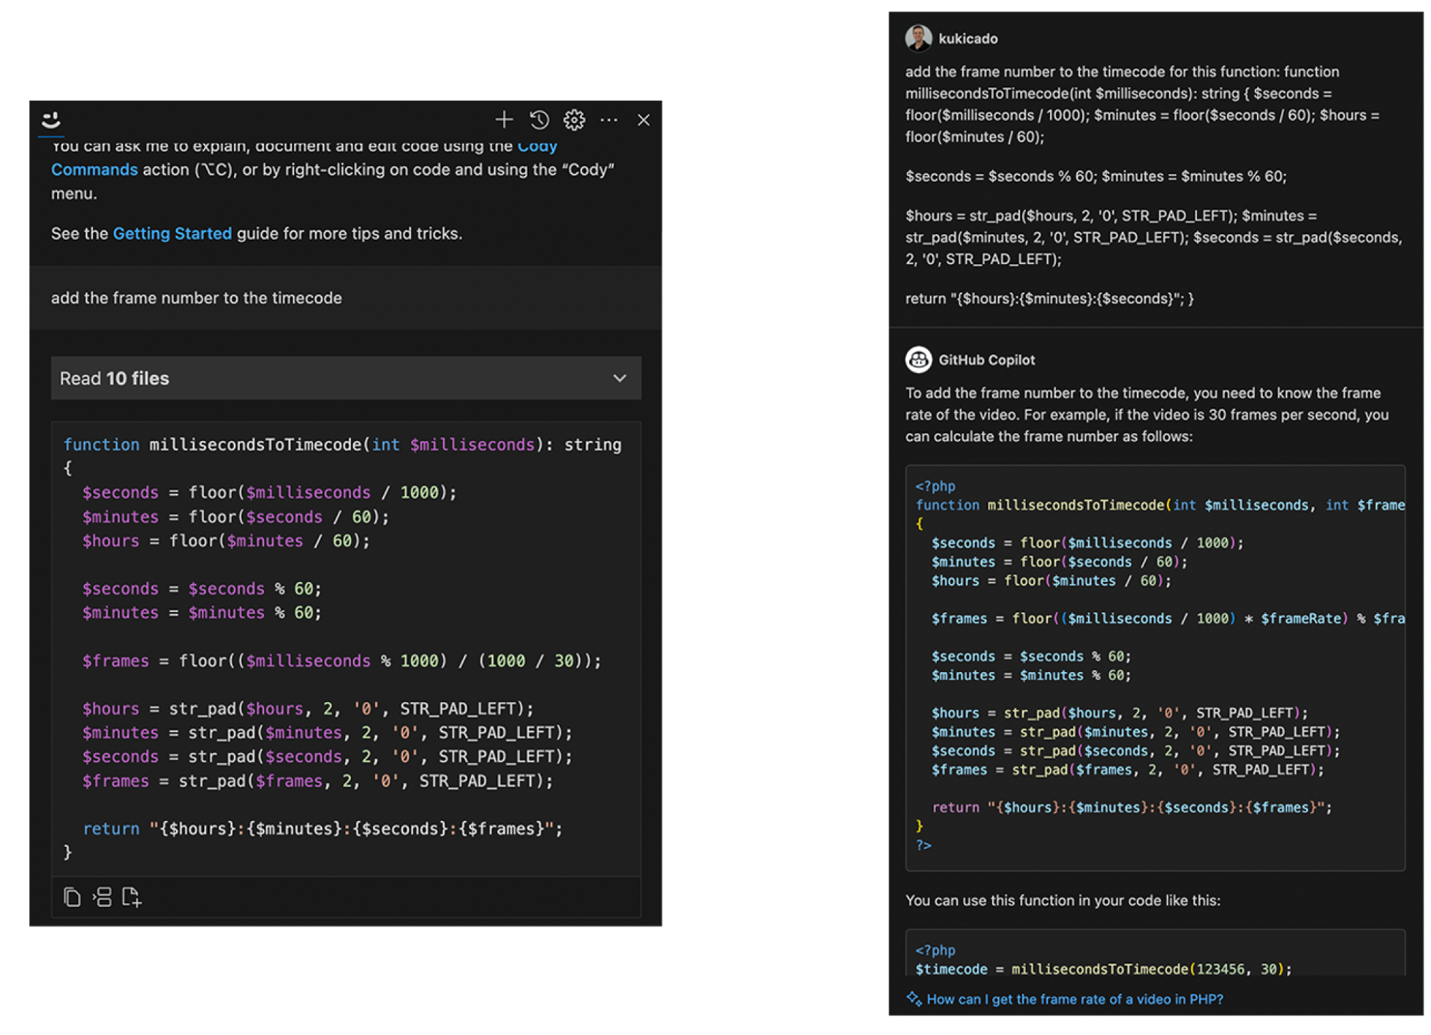Screen dimensions: 1431x1035
Task: Expand the Read 10 files section
Action: [346, 378]
